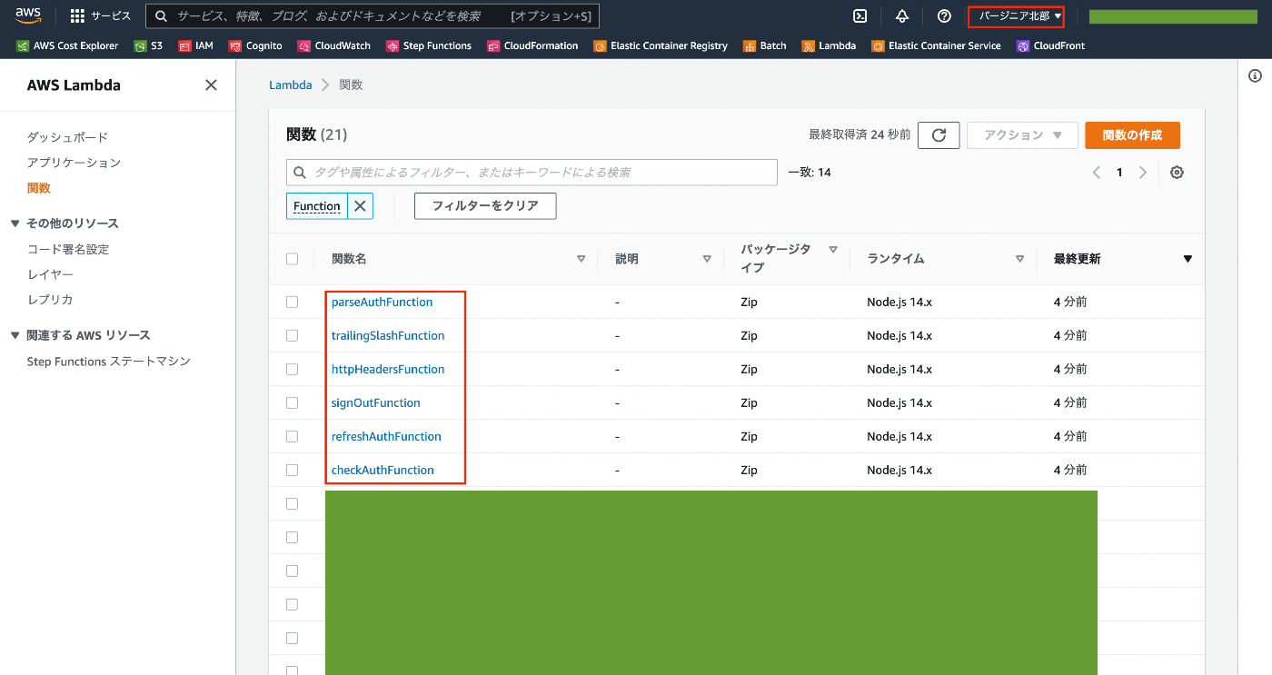
Task: Go to ダッシュボード in sidebar
Action: click(67, 137)
